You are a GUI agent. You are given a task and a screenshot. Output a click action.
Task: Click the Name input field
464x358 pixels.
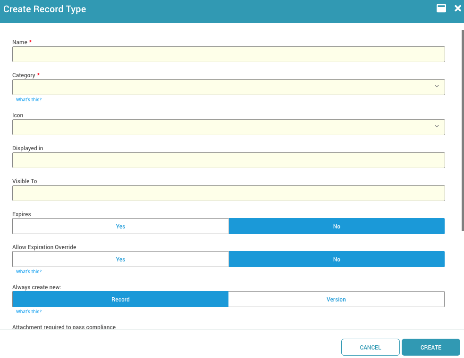point(228,54)
